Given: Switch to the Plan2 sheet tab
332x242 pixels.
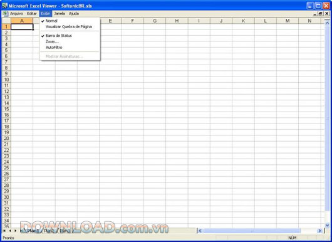Looking at the screenshot, I should click(x=49, y=231).
